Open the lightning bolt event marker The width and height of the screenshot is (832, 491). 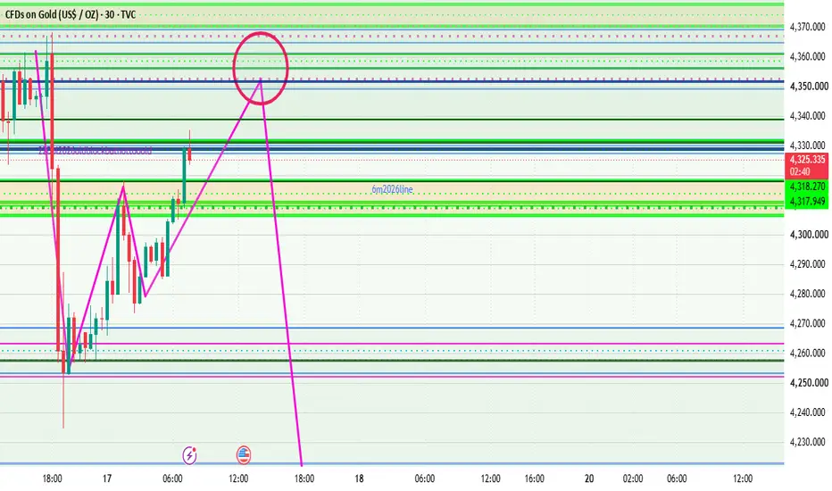point(189,455)
